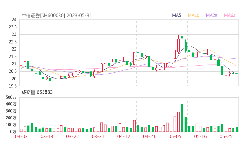Click the 19.5 price axis label
The image size is (242, 144).
(x=13, y=86)
